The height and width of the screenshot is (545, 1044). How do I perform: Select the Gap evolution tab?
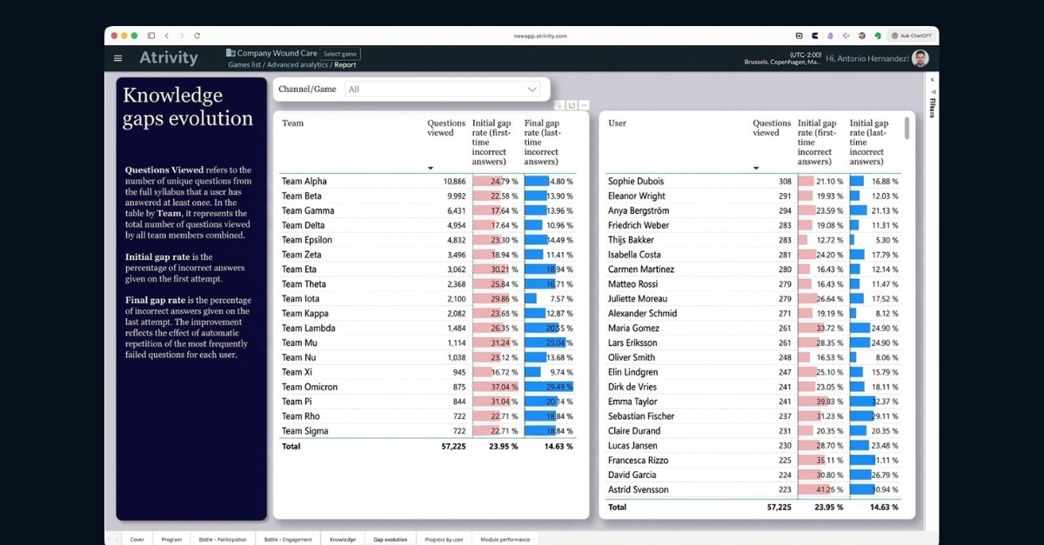391,539
